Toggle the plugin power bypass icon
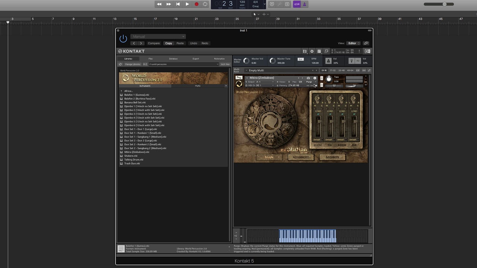 click(123, 39)
